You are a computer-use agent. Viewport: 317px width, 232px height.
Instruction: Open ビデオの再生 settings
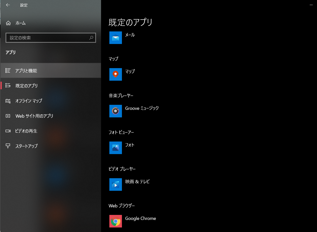tap(51, 131)
